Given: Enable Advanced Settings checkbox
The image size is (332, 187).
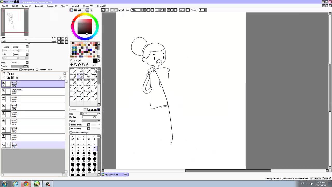Looking at the screenshot, I should (71, 133).
